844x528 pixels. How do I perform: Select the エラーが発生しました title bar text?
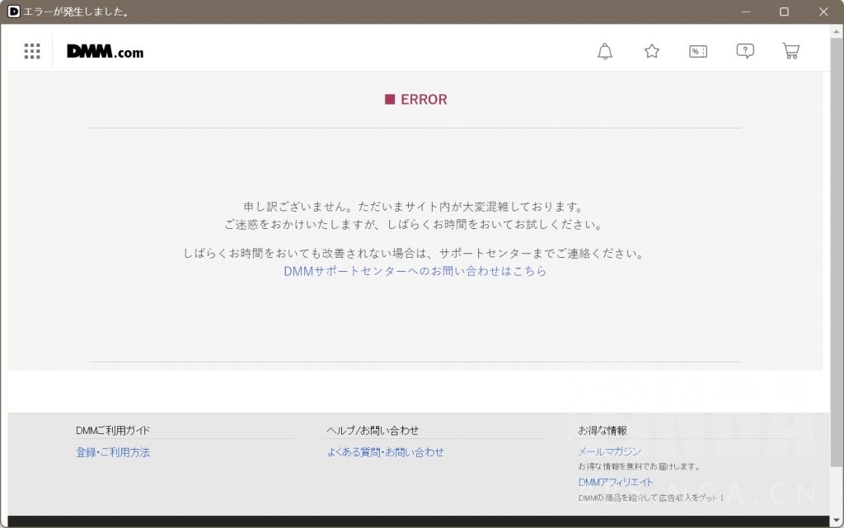76,12
